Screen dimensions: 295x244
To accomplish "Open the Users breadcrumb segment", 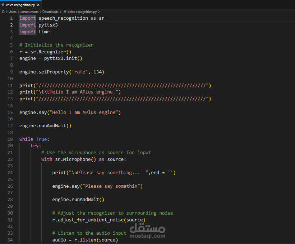I will 13,12.
